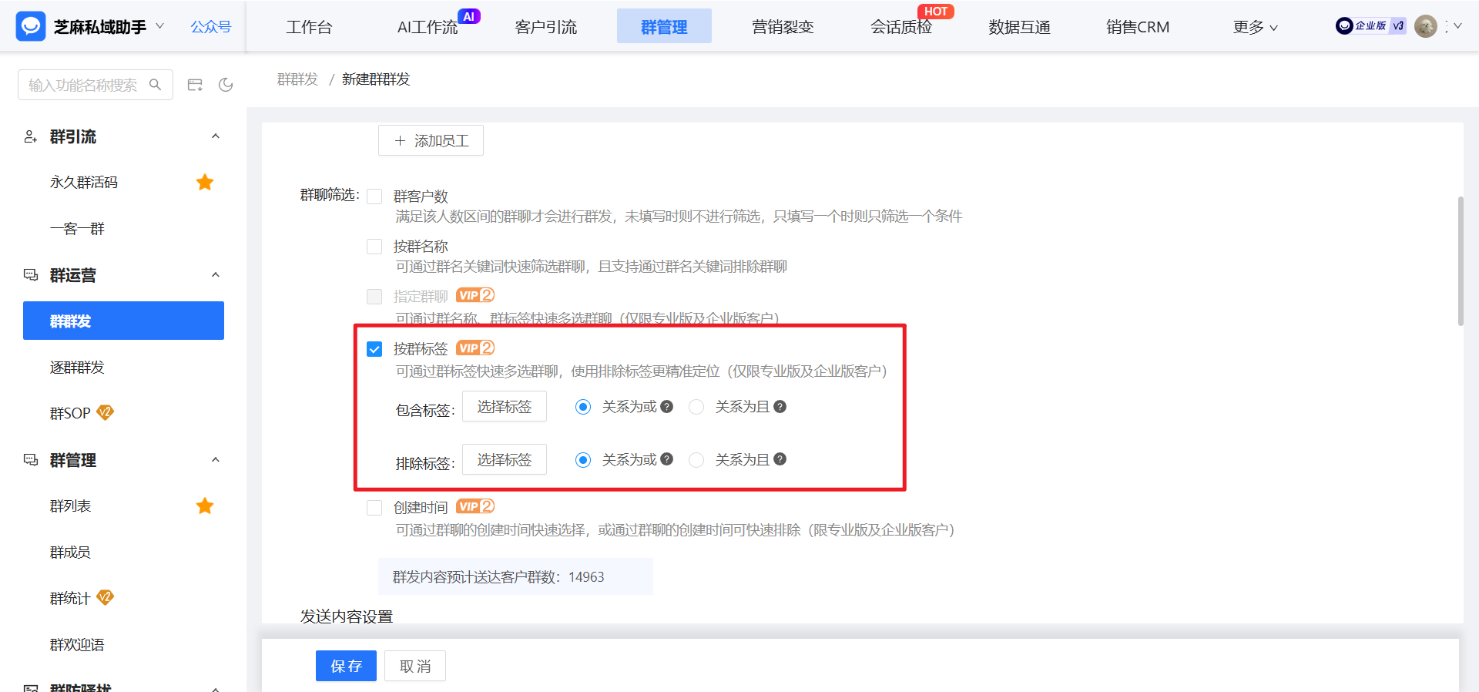Open 逐群群发 in sidebar

click(x=77, y=368)
